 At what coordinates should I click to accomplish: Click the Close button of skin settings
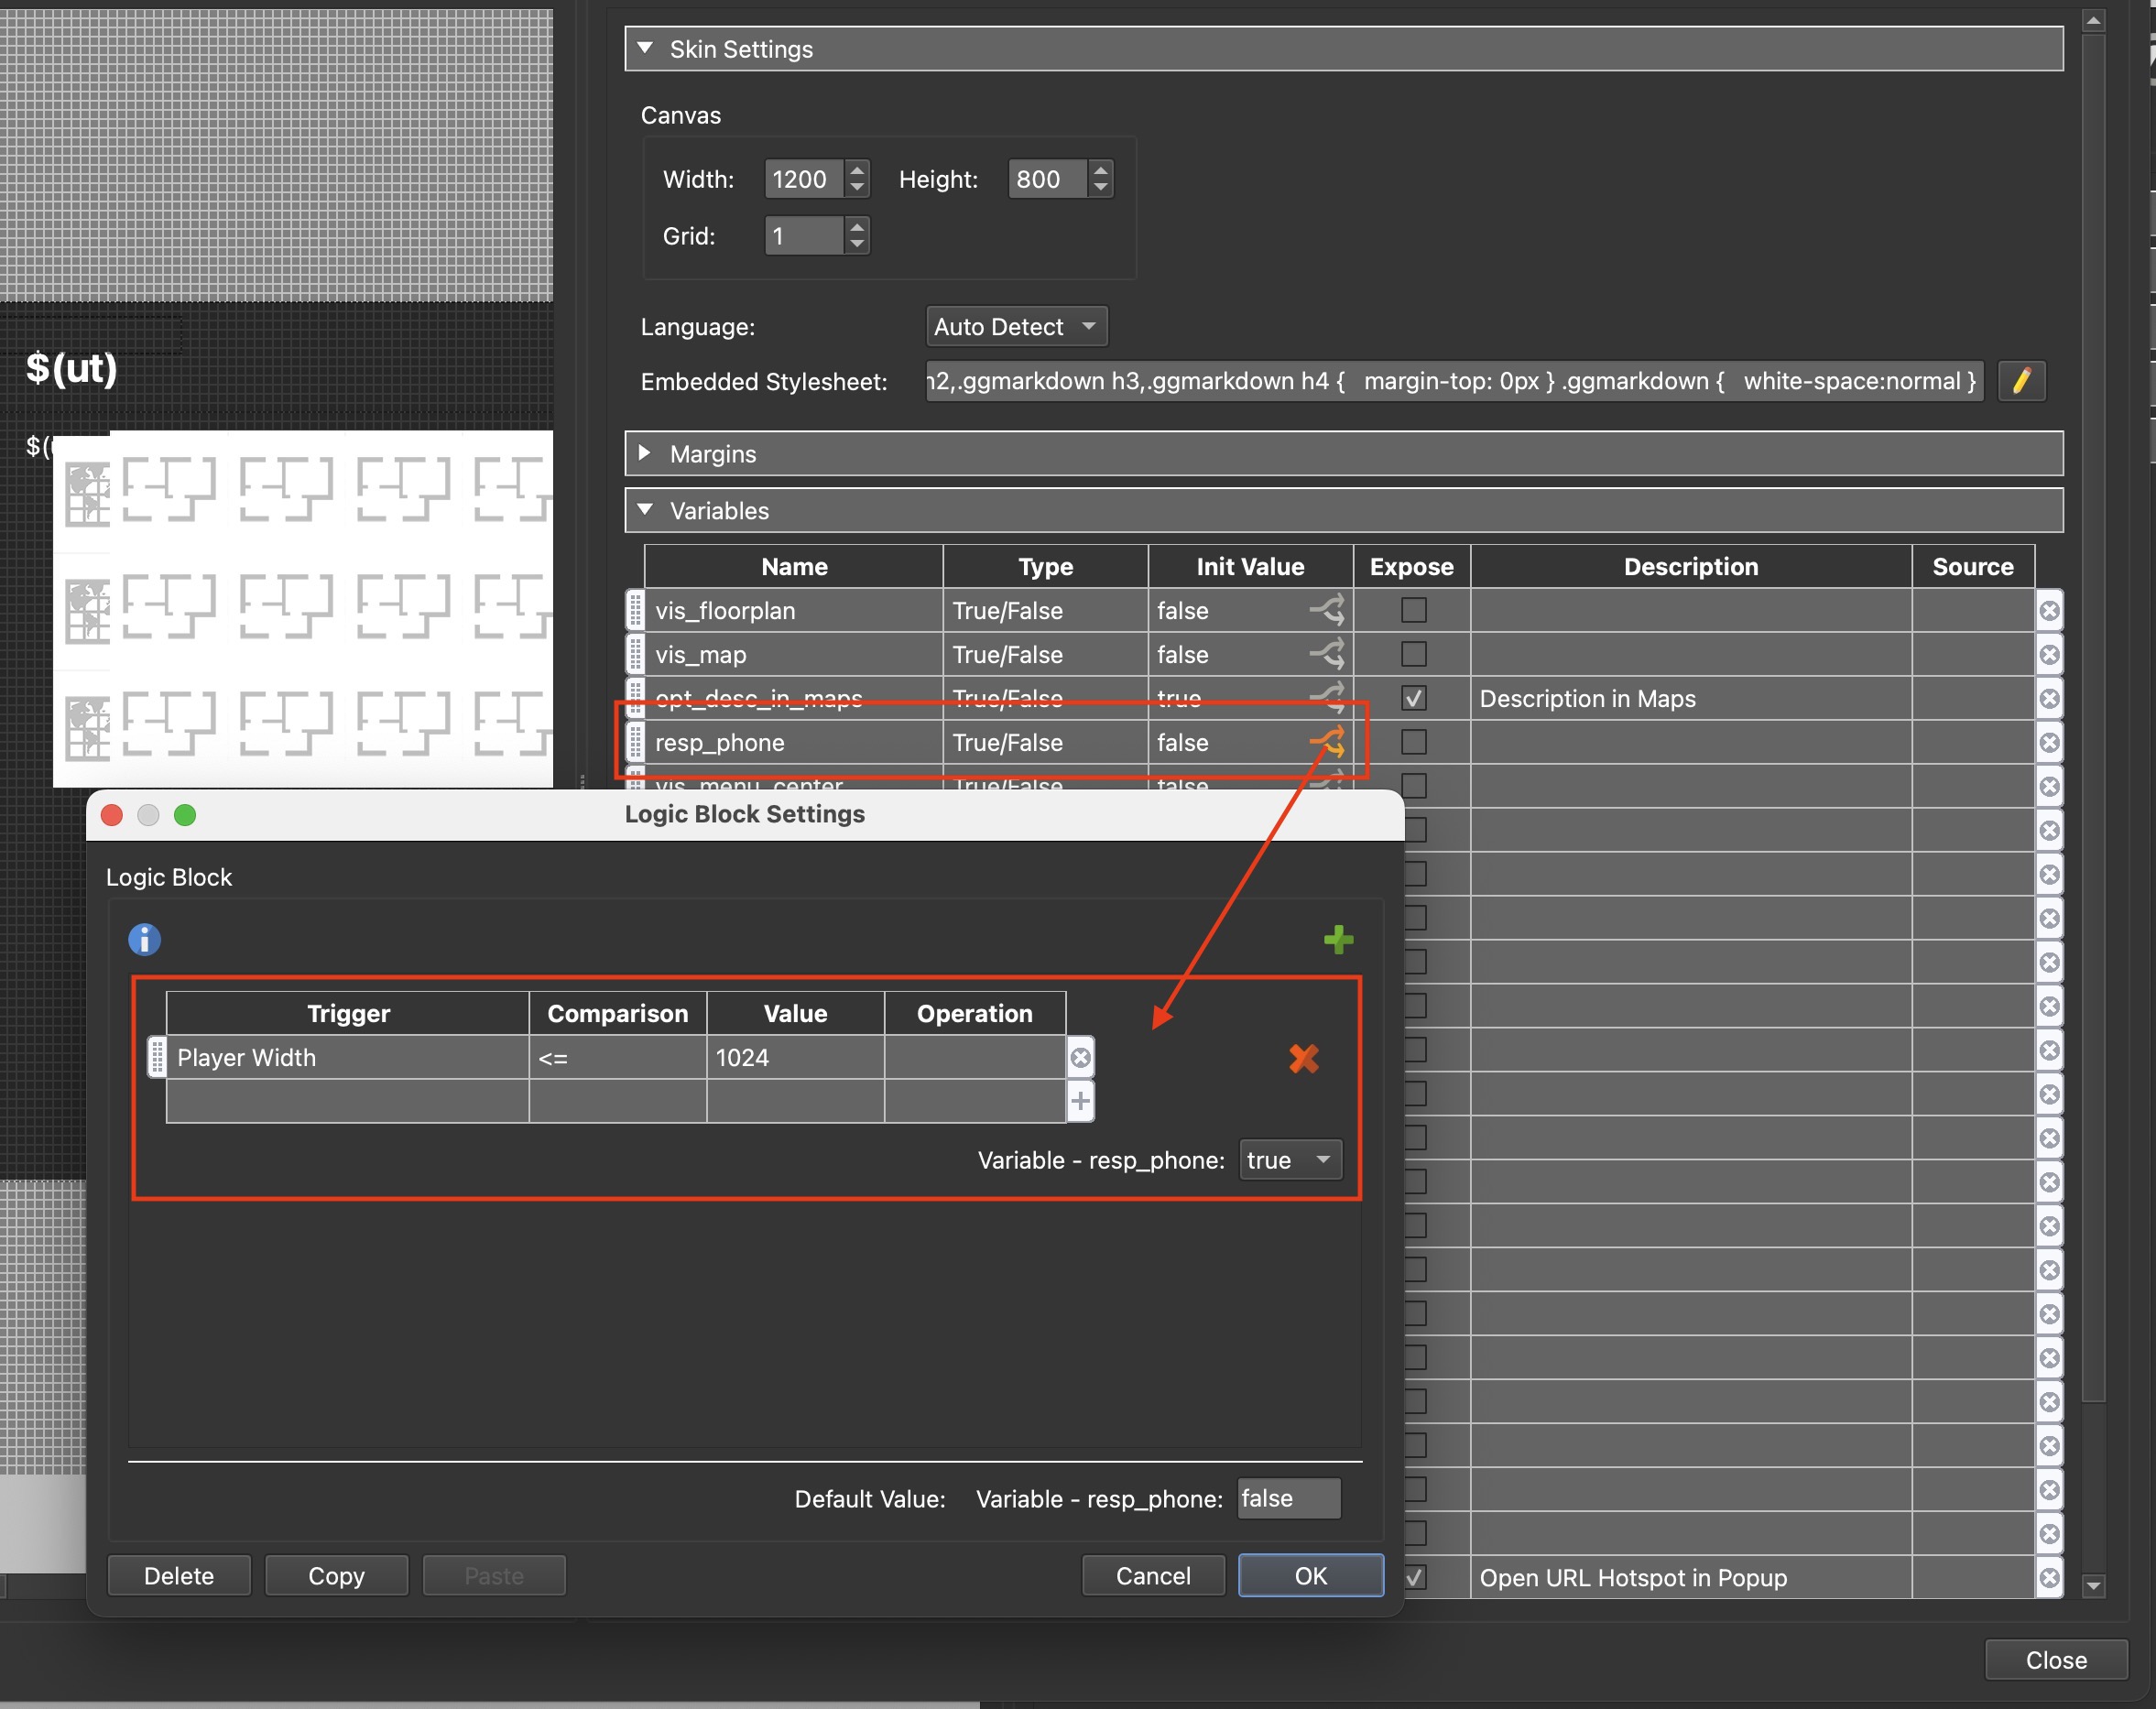(x=2056, y=1660)
